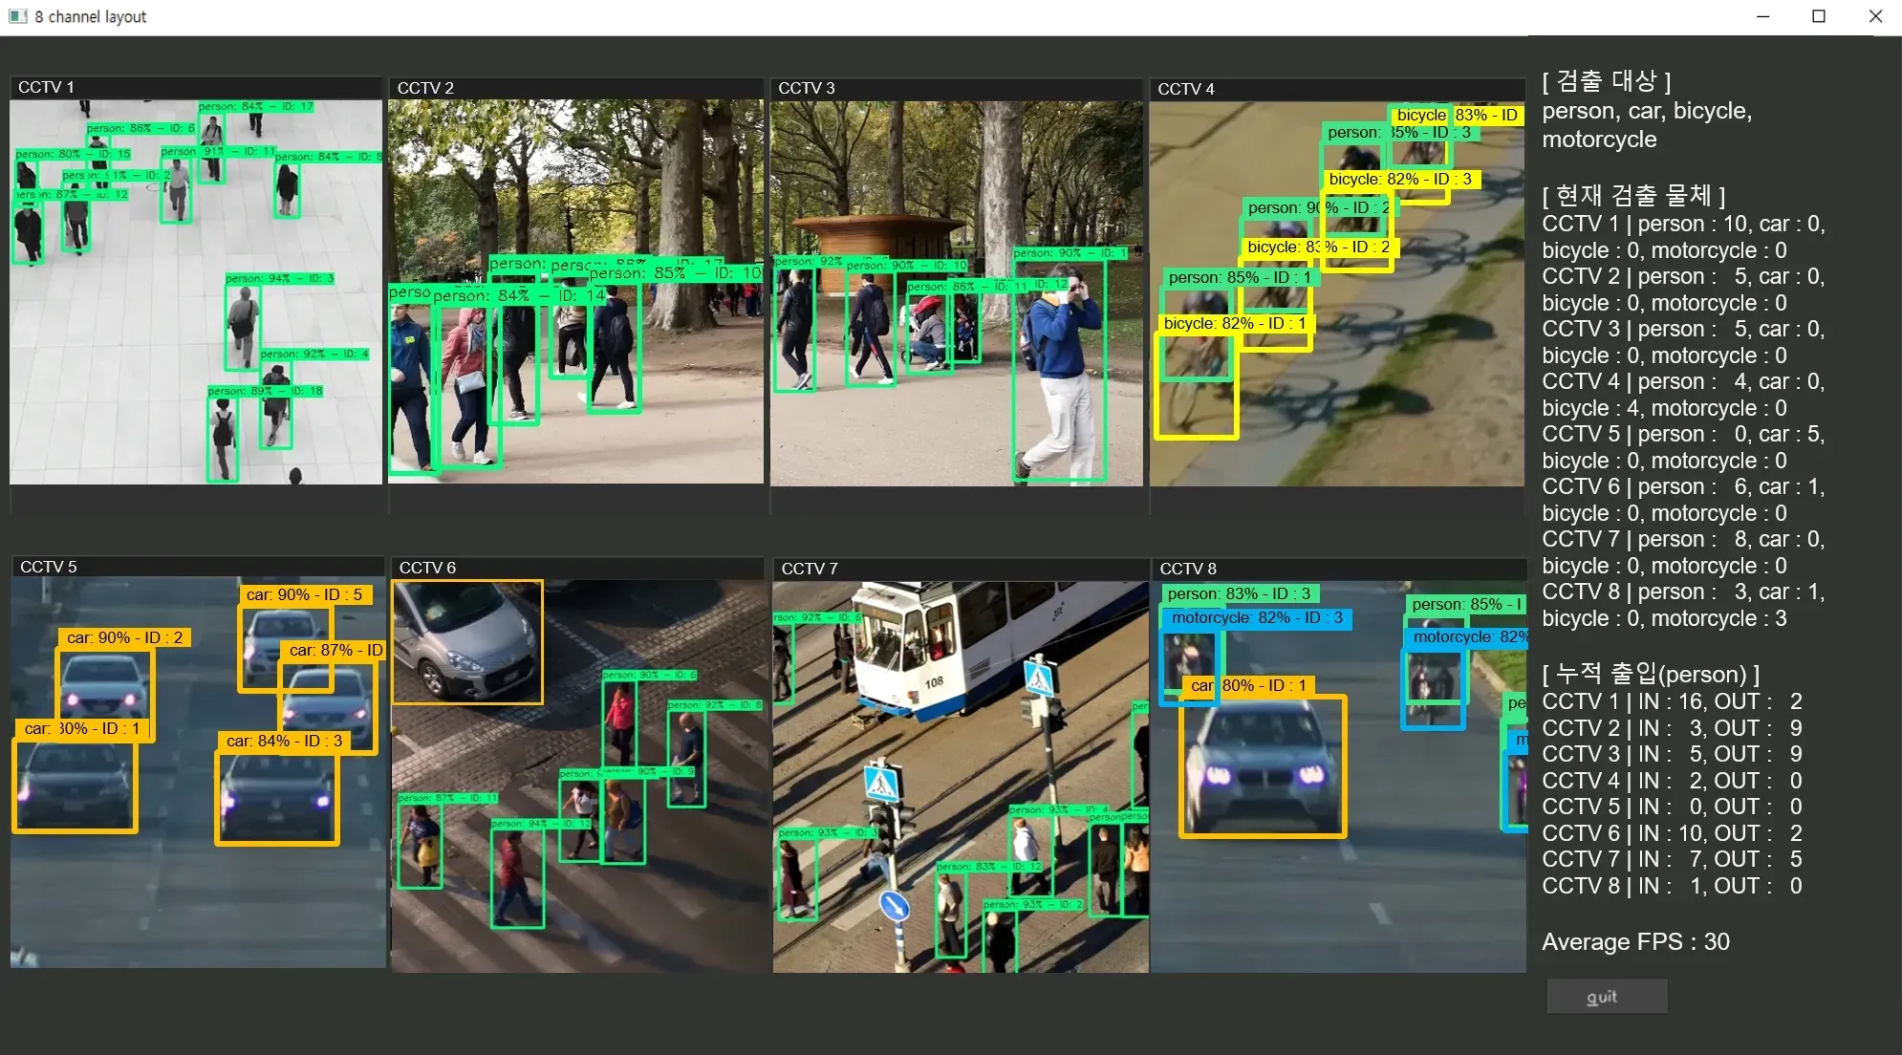This screenshot has height=1055, width=1902.
Task: Click the CCTV 5 title label
Action: (x=49, y=567)
